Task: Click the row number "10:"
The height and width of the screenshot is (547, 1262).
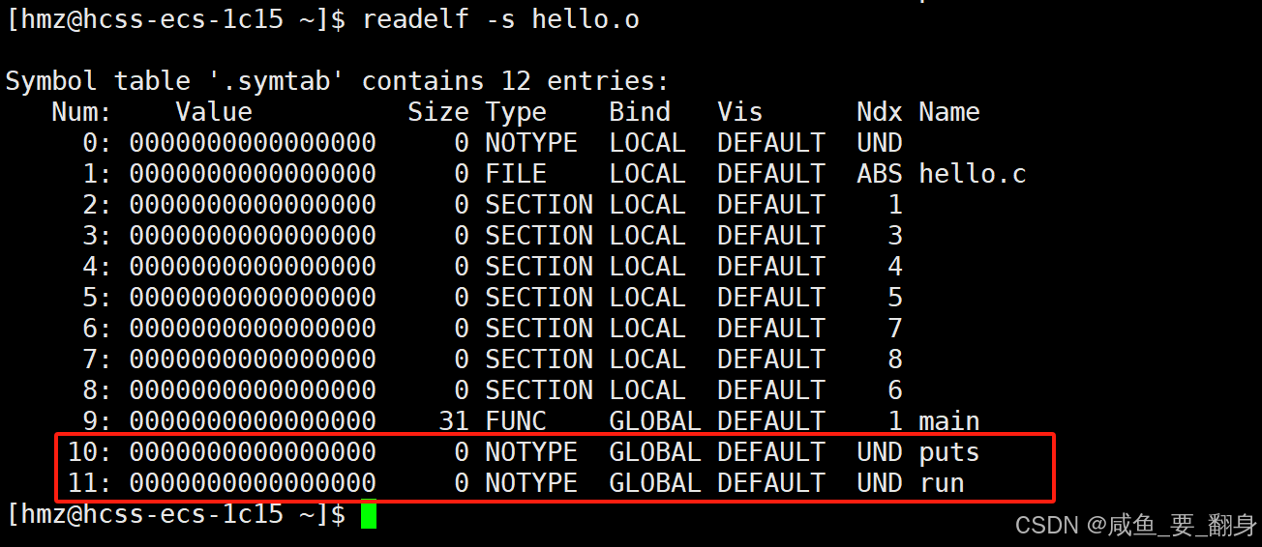Action: tap(90, 452)
